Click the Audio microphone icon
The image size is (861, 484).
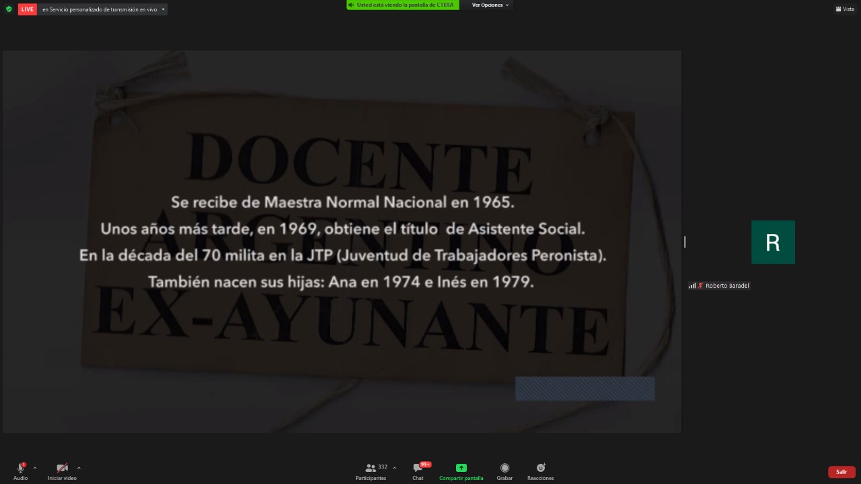tap(21, 468)
